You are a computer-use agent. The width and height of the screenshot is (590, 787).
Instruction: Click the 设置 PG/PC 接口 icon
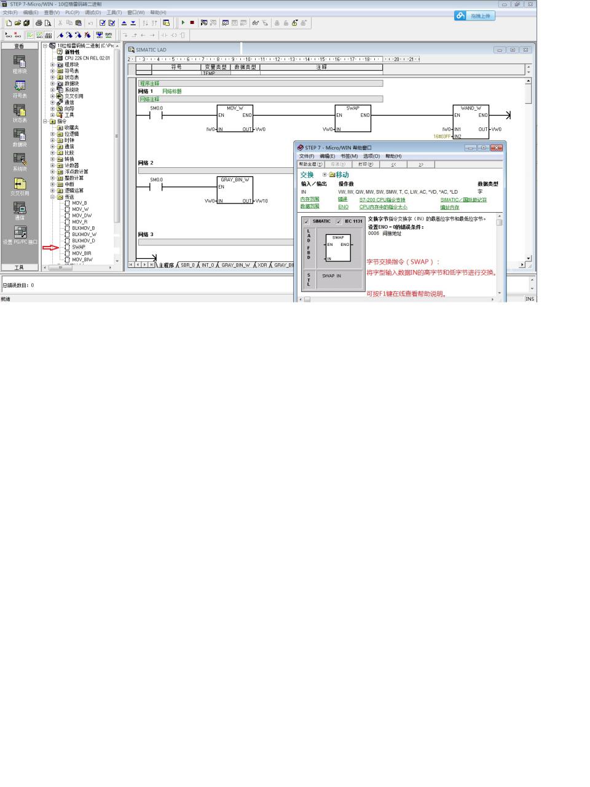20,232
